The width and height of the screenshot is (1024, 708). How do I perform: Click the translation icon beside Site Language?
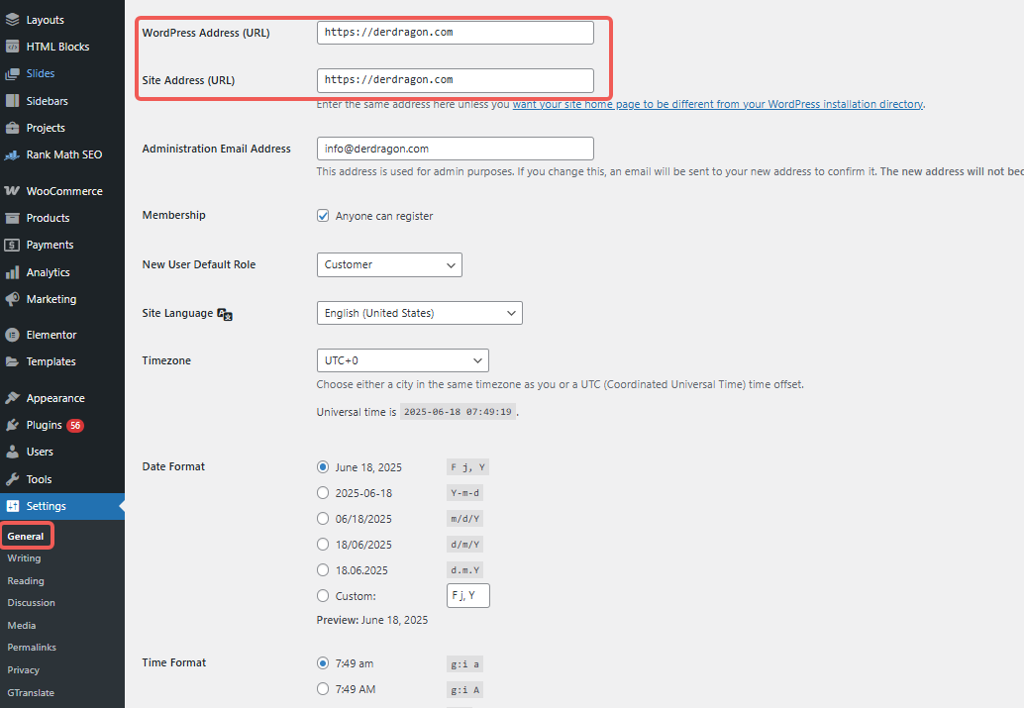225,314
